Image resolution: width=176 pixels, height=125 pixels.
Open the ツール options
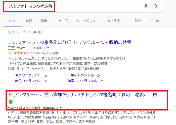154,21
